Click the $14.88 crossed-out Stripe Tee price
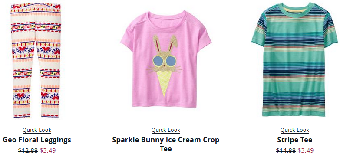340x157 pixels. point(286,150)
